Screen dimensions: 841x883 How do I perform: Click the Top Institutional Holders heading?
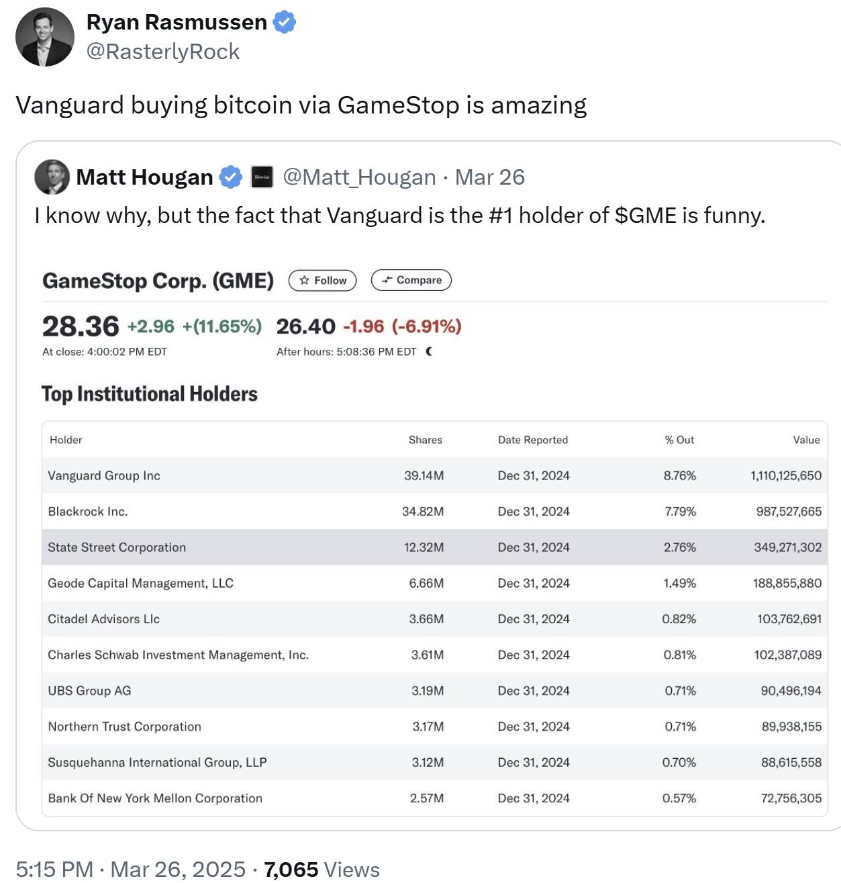149,394
